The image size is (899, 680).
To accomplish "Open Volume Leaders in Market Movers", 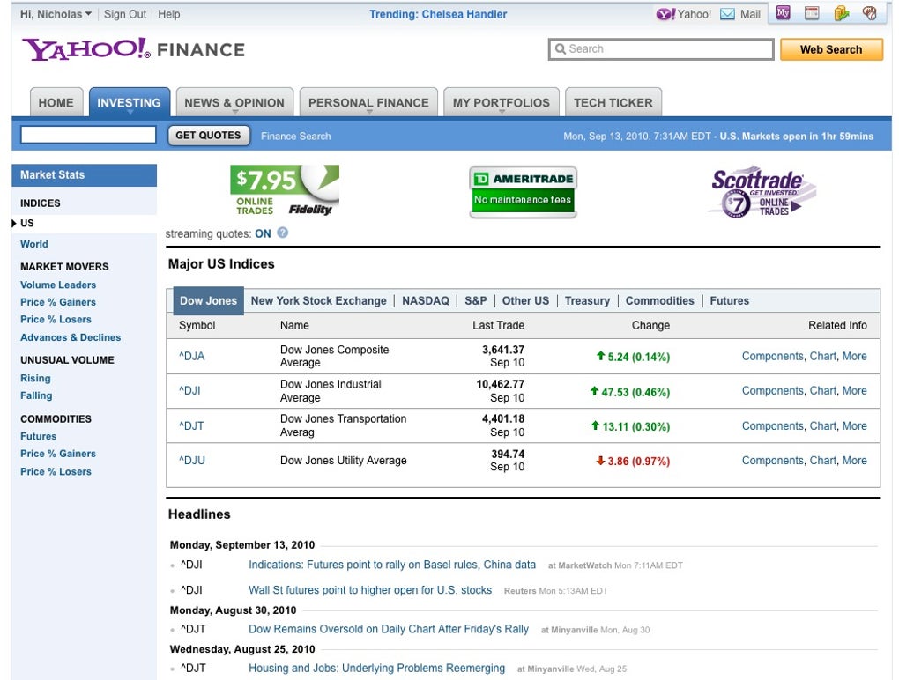I will (x=58, y=285).
